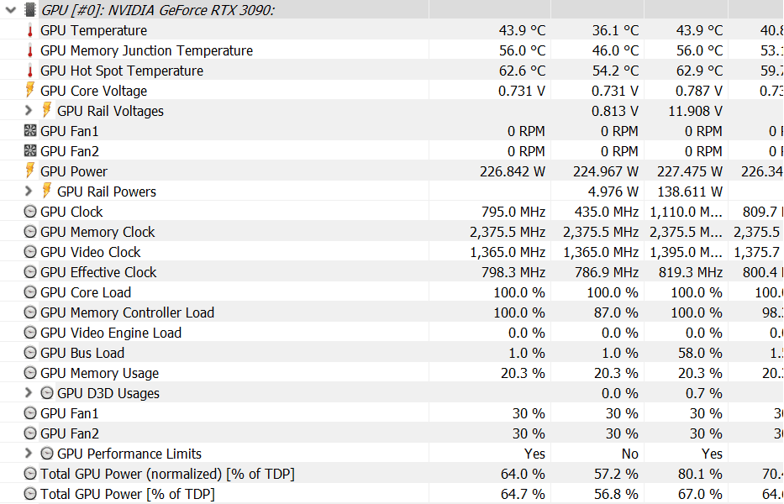Click the lightning bolt icon beside GPU Core Voltage
Screen dimensions: 784x504
(x=30, y=91)
